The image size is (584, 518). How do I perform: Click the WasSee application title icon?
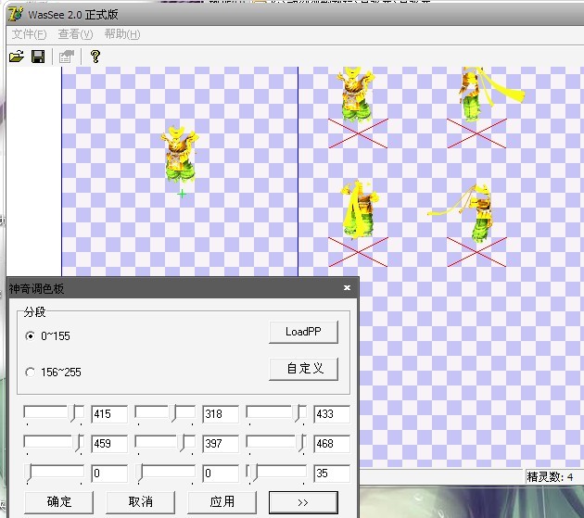(x=16, y=14)
